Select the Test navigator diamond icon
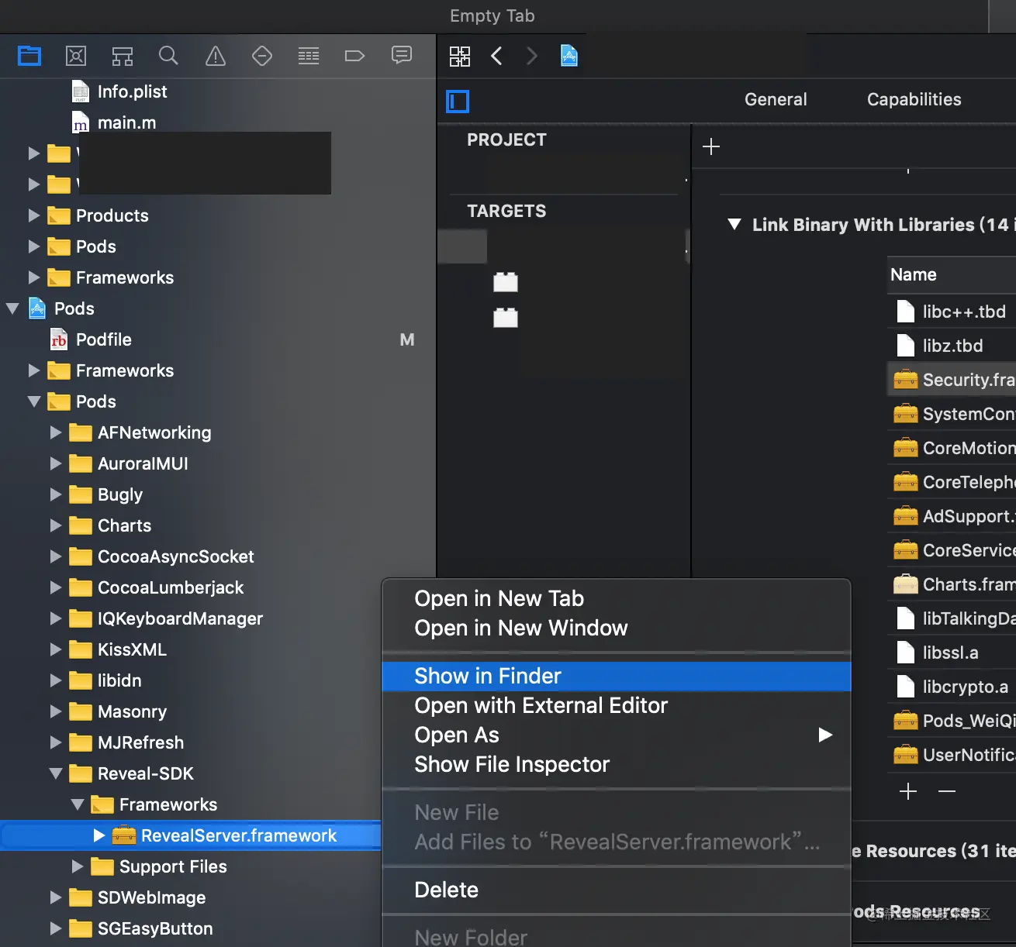The width and height of the screenshot is (1016, 947). (261, 55)
